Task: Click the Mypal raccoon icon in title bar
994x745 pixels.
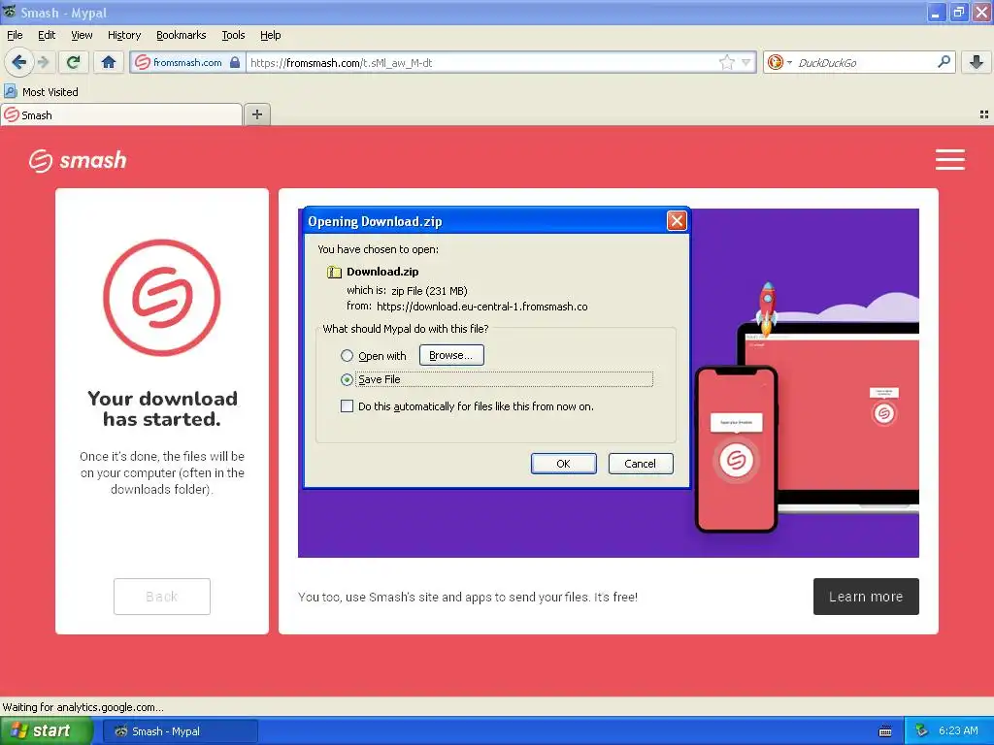Action: click(x=10, y=12)
